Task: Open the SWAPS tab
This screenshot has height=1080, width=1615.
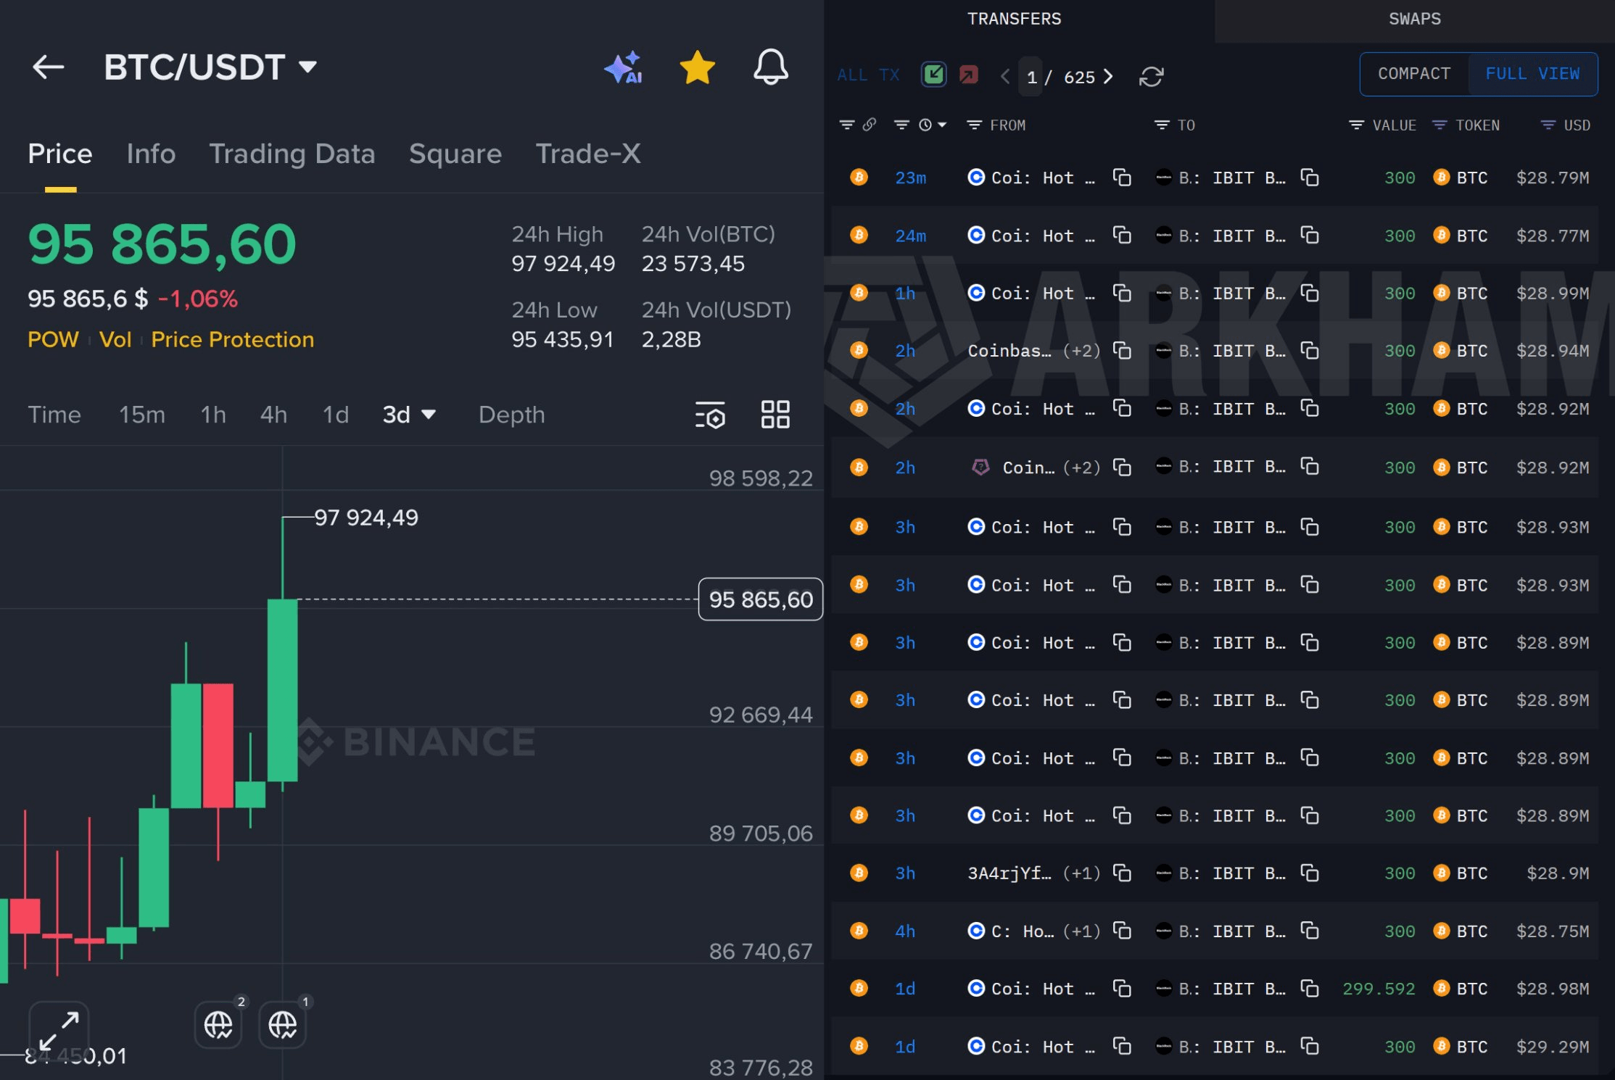Action: pyautogui.click(x=1414, y=20)
